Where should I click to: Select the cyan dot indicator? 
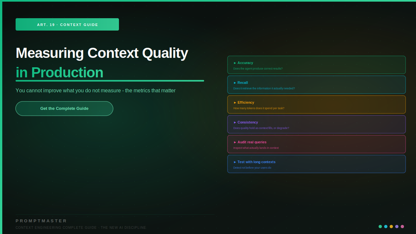click(x=386, y=226)
